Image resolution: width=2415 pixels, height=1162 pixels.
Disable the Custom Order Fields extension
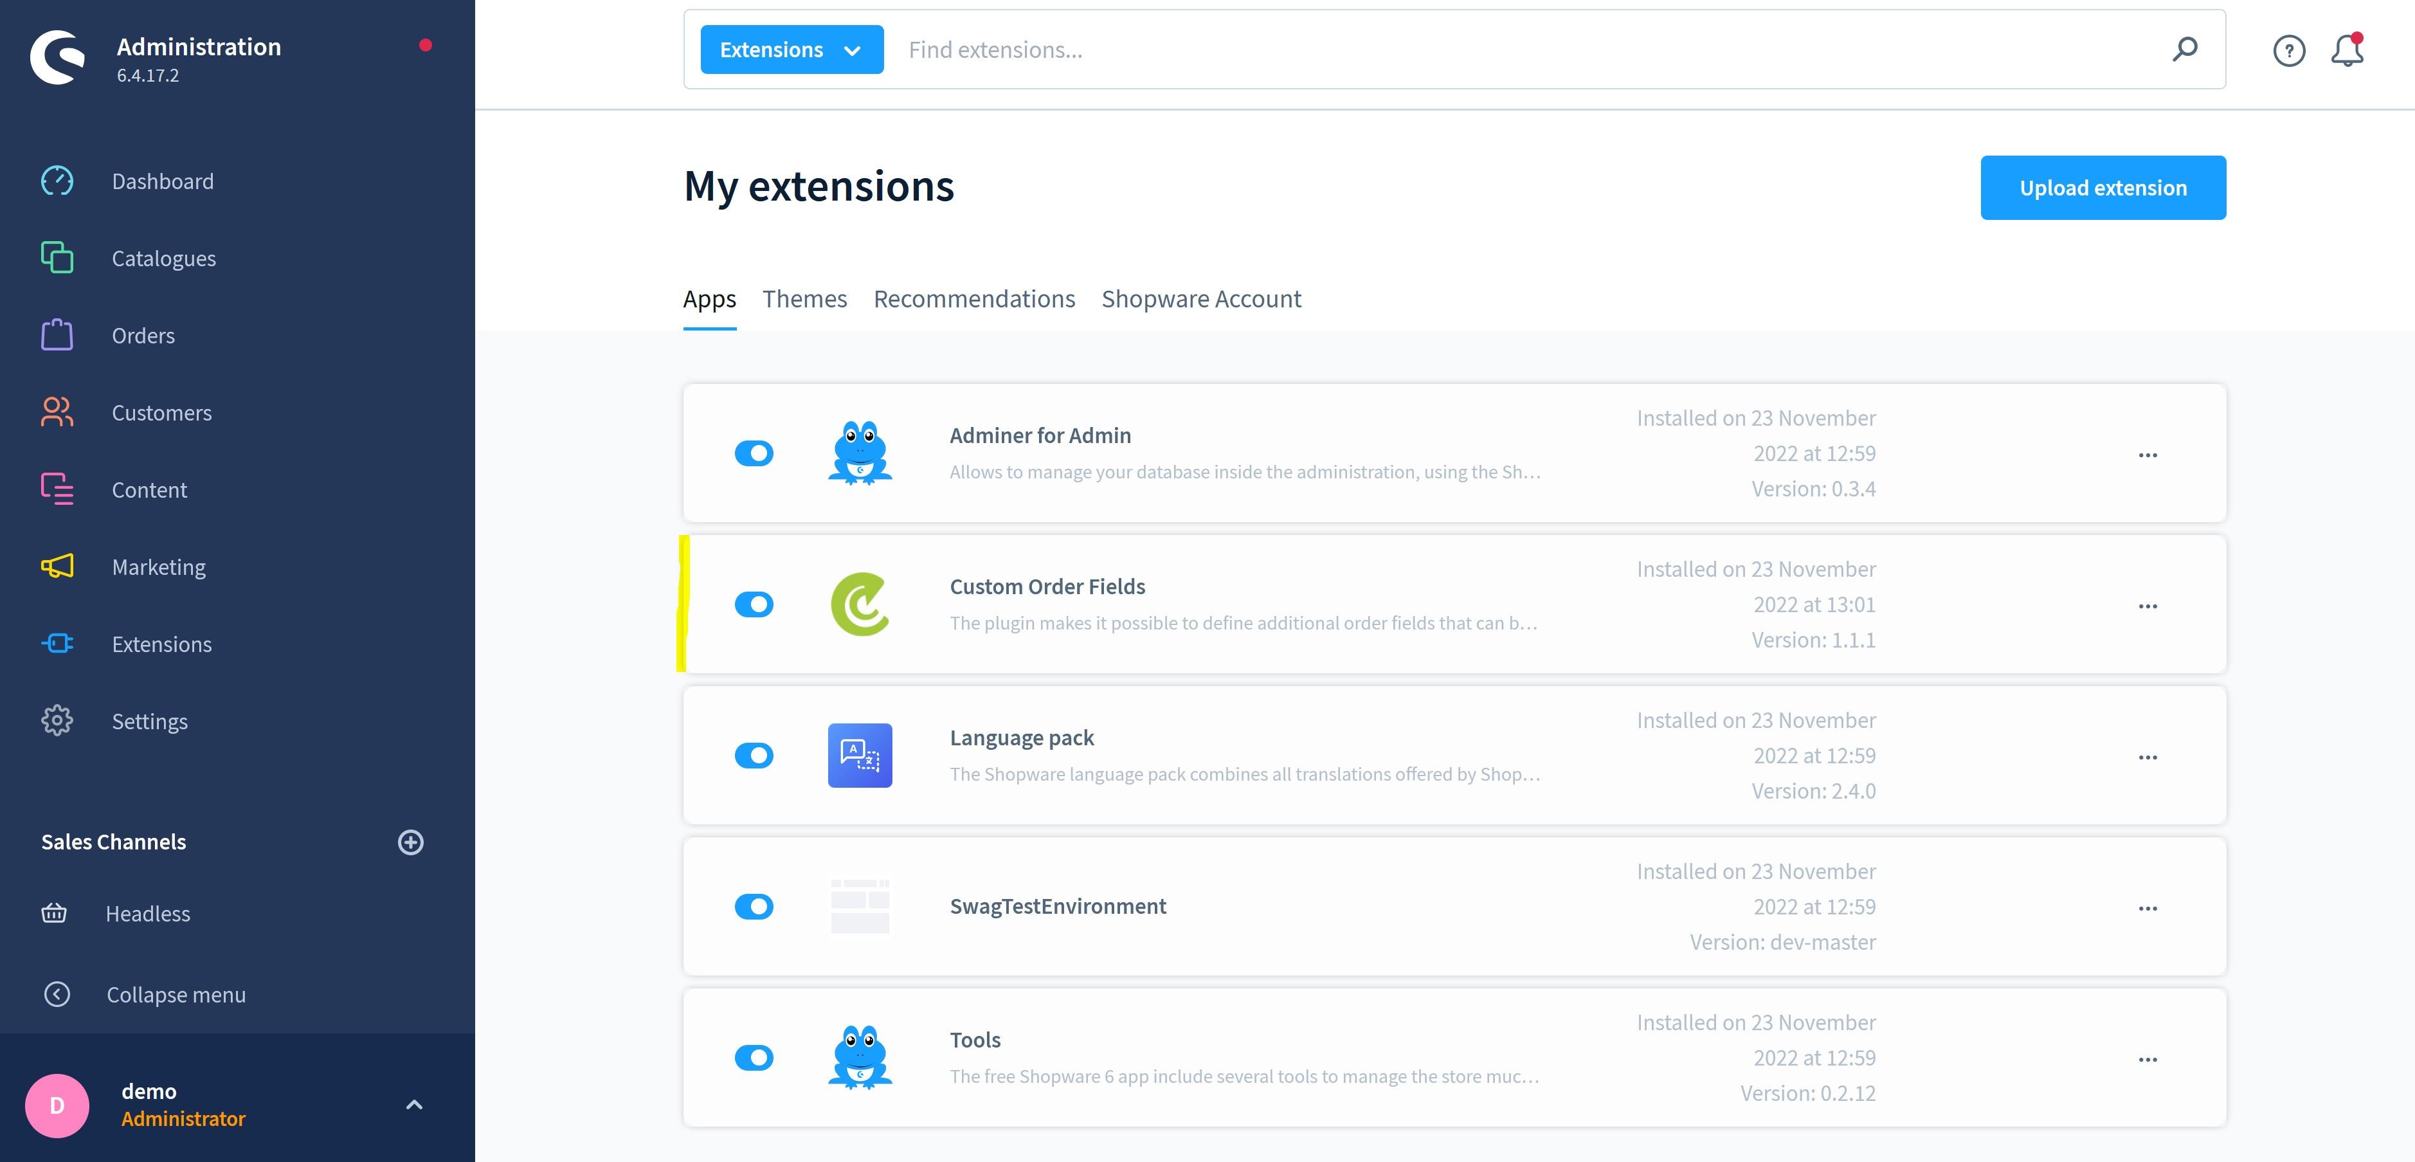754,604
